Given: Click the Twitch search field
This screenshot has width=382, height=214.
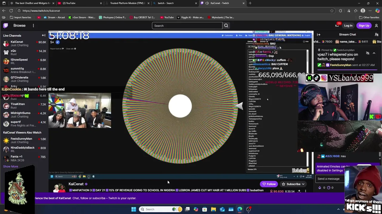Looking at the screenshot, I should click(187, 26).
